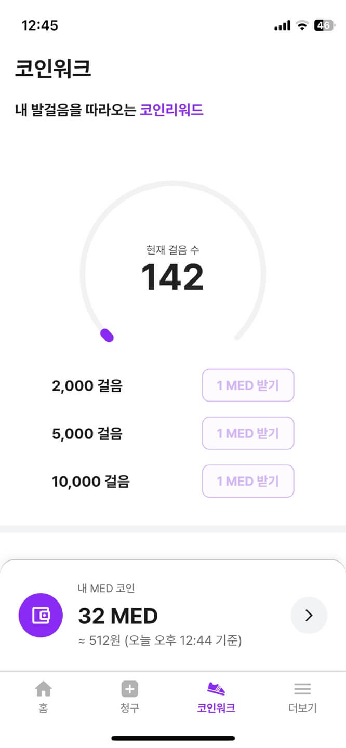Screen dimensions: 346x748
Task: Select the 청구 plus icon
Action: click(x=129, y=689)
